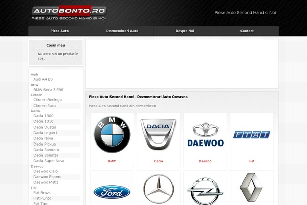307x205 pixels.
Task: Select Dacia Logan I in sidebar
Action: pyautogui.click(x=45, y=133)
